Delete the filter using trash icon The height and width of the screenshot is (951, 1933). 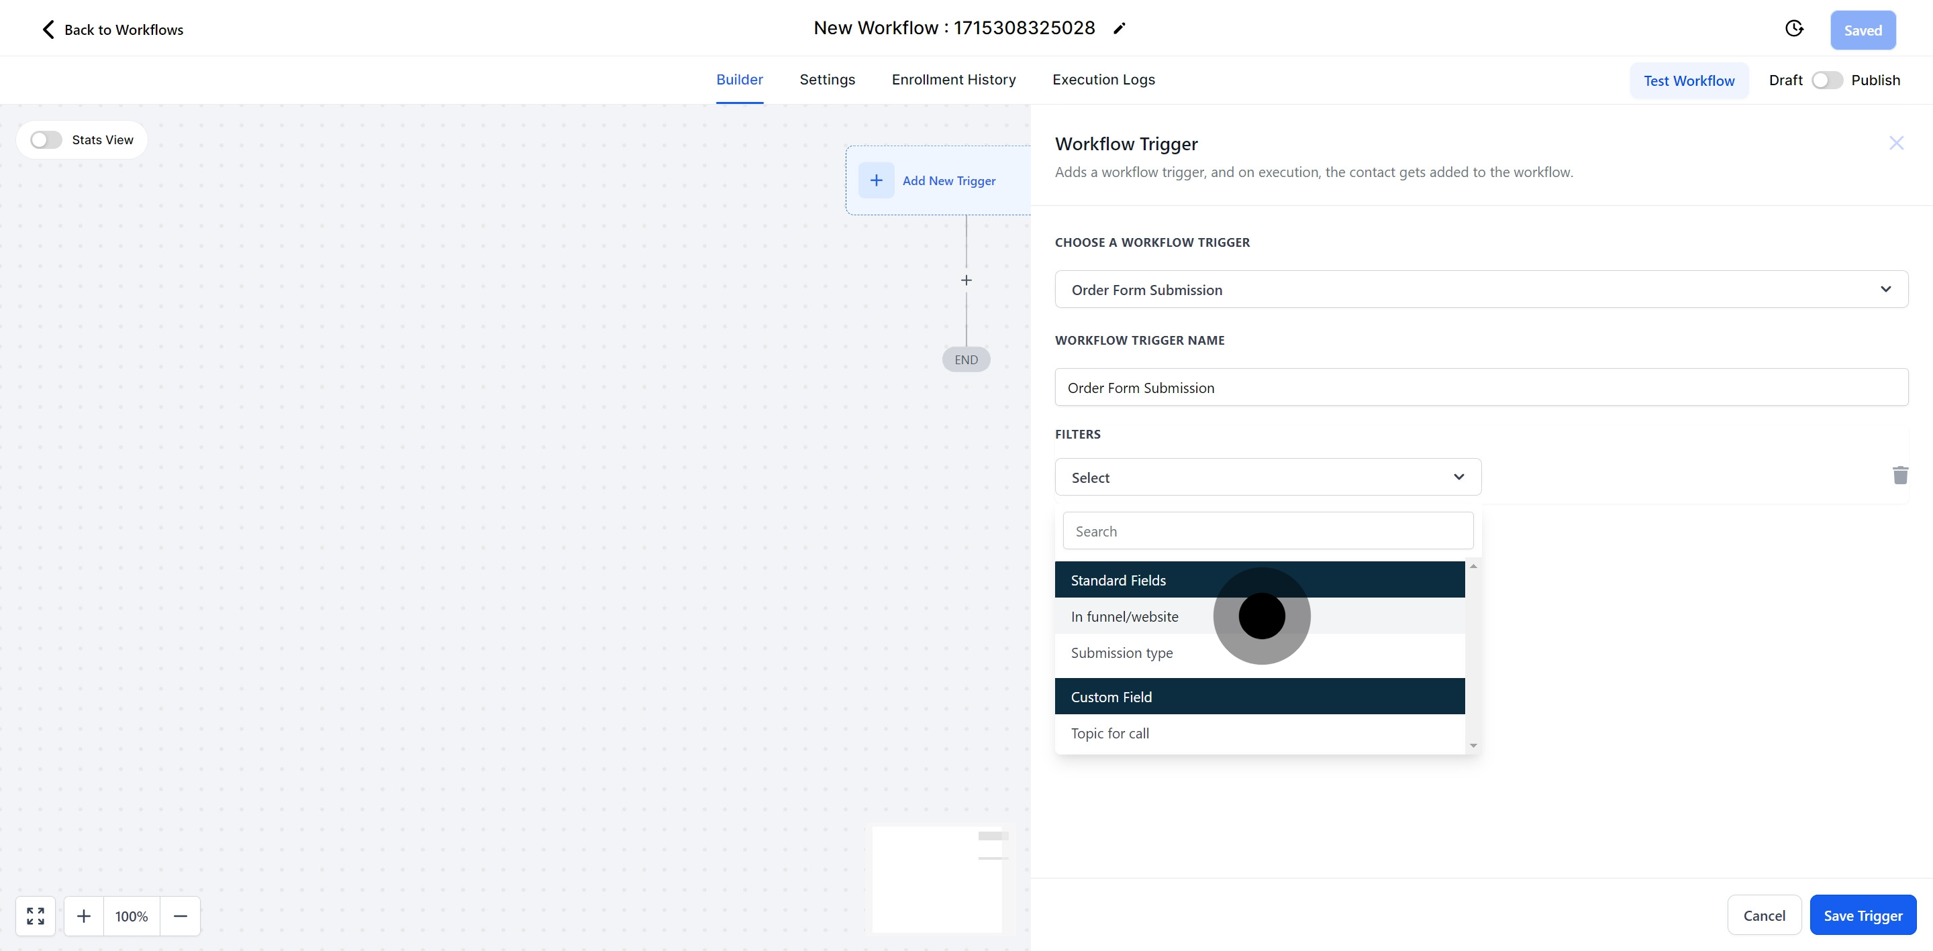point(1900,475)
